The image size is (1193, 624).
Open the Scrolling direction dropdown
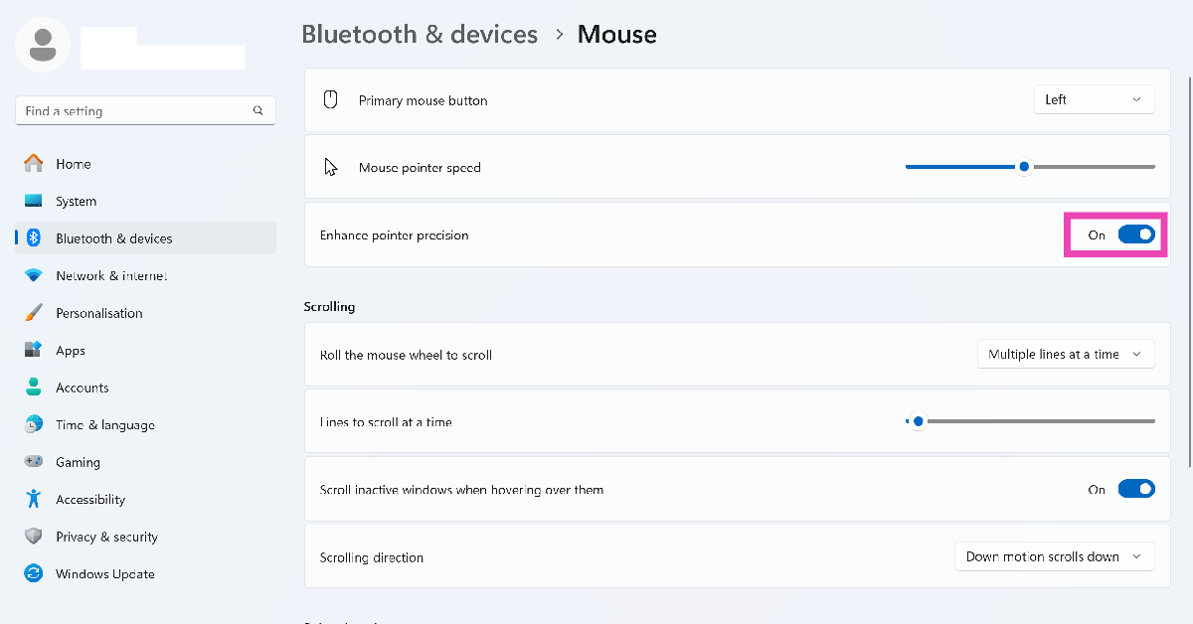[x=1054, y=557]
